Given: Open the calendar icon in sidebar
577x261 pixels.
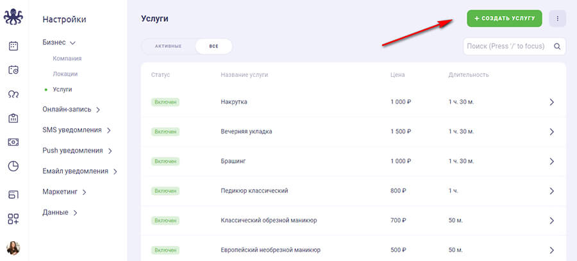Looking at the screenshot, I should coord(13,46).
